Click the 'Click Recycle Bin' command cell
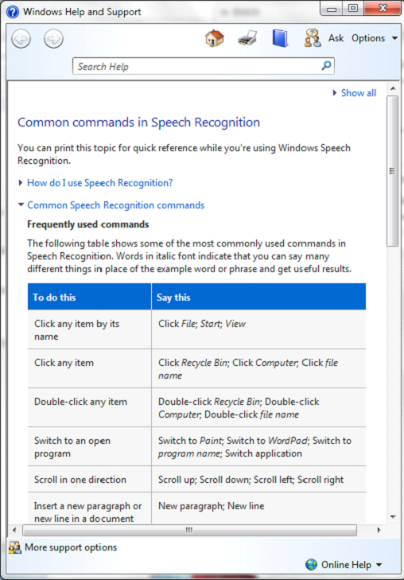 tap(258, 369)
